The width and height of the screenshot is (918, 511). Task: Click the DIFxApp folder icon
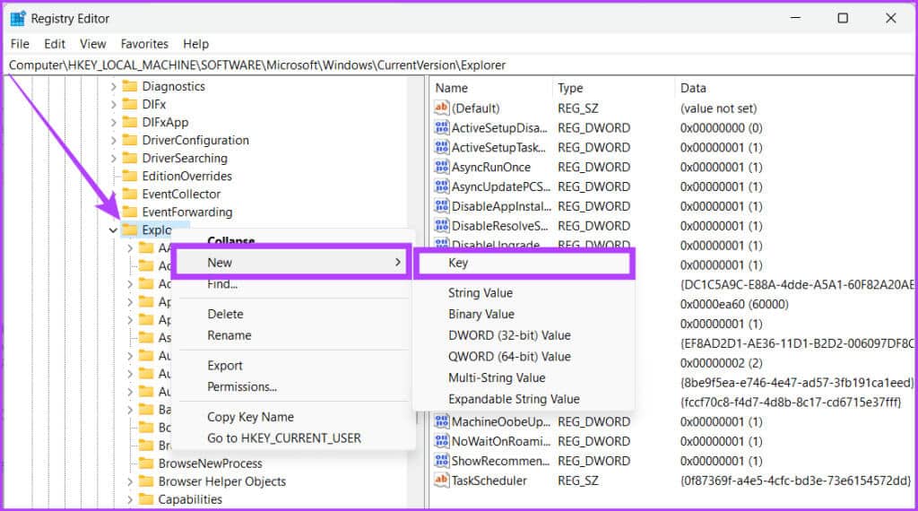(129, 122)
